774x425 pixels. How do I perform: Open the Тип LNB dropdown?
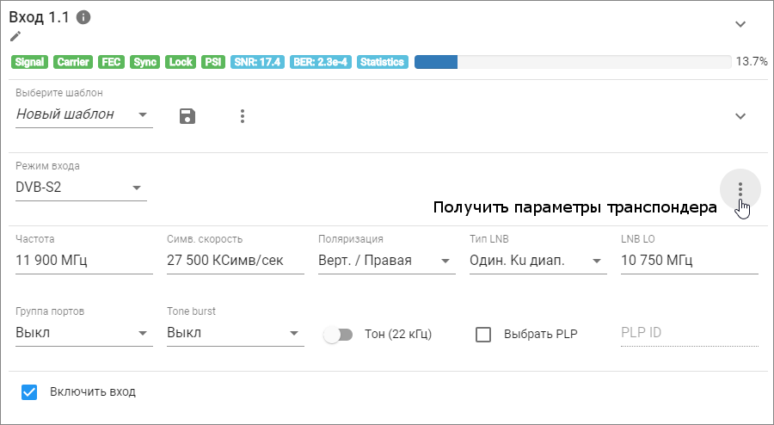click(x=538, y=261)
